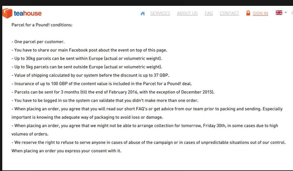Image resolution: width=293 pixels, height=171 pixels.
Task: Click the 'Insurance of up to 100 GBP' line
Action: click(102, 83)
